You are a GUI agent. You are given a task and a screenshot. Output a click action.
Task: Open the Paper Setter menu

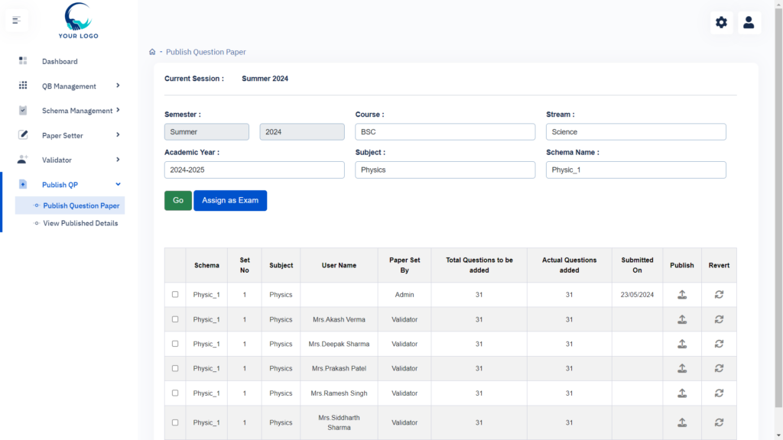click(63, 136)
